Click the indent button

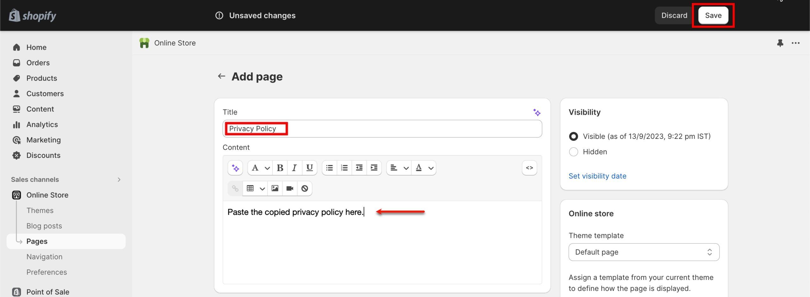374,168
